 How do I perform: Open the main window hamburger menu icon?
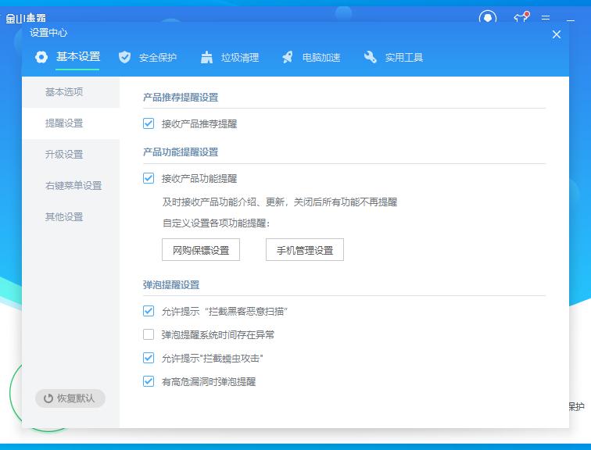click(546, 17)
